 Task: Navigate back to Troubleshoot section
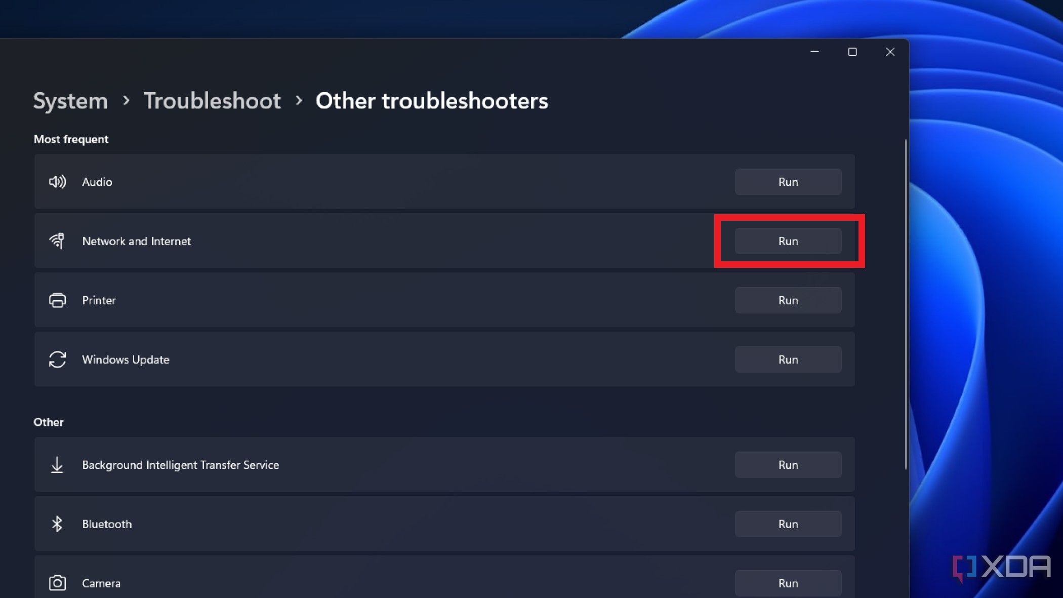point(212,100)
